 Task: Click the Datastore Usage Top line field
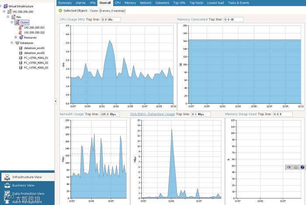[x=201, y=114]
